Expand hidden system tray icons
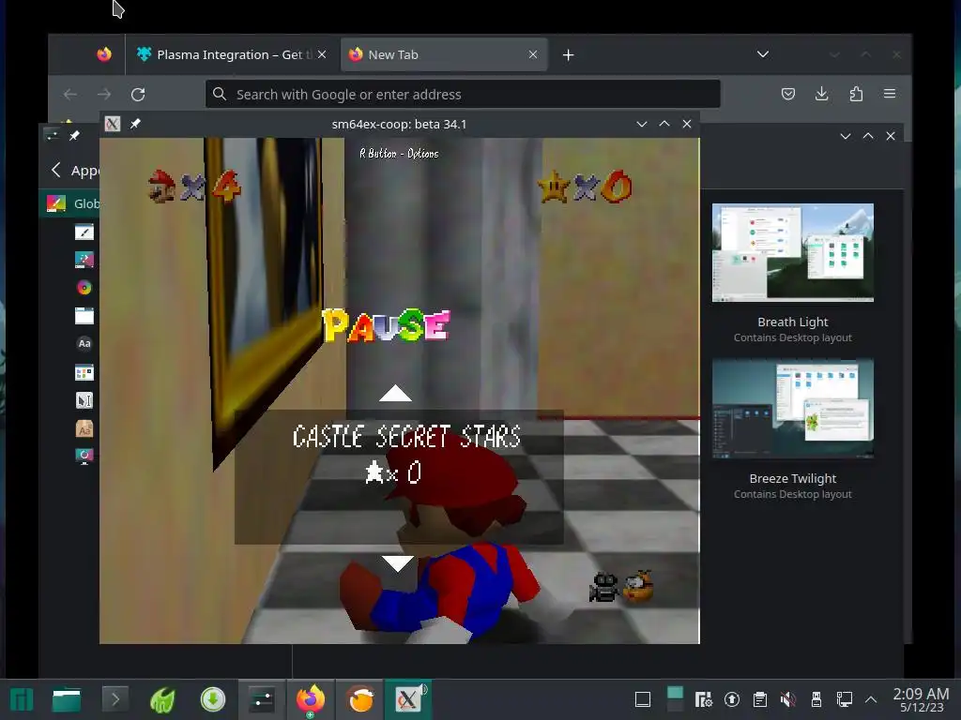Image resolution: width=961 pixels, height=720 pixels. 871,699
